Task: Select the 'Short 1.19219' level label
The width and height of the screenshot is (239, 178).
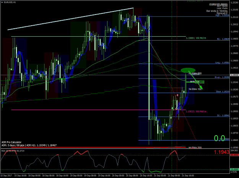Action: click(x=223, y=91)
